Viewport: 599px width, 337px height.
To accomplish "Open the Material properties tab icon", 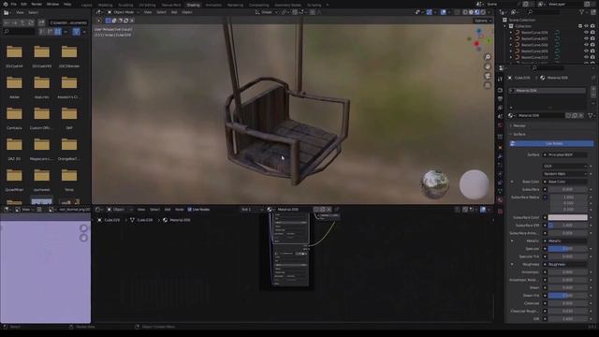I will point(500,199).
